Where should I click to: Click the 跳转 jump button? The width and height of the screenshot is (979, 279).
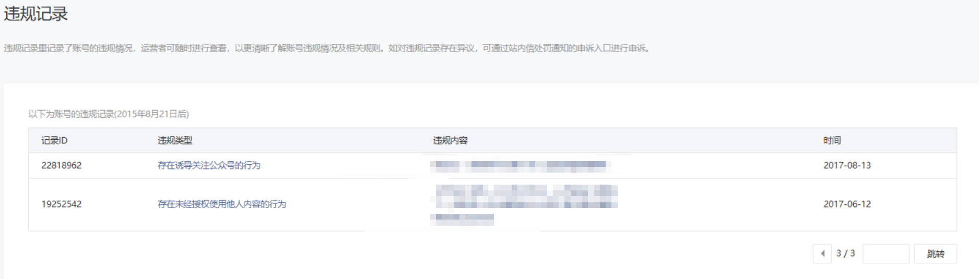pyautogui.click(x=935, y=253)
